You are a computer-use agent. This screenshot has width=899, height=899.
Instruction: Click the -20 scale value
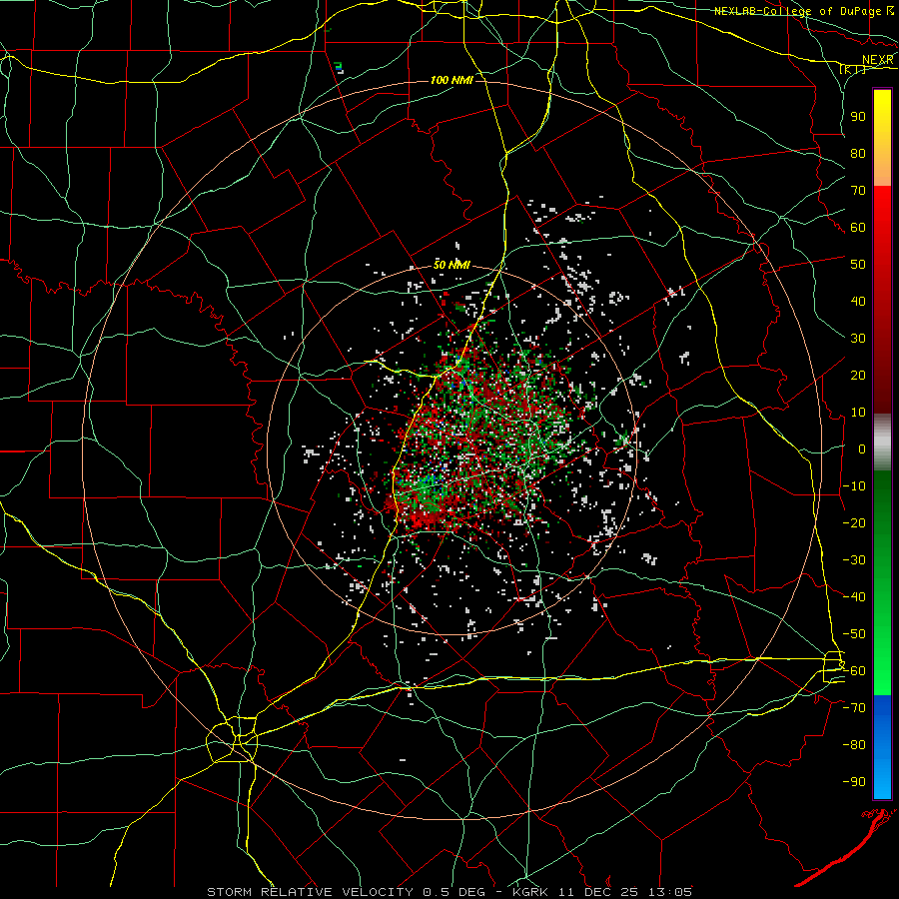pyautogui.click(x=854, y=522)
